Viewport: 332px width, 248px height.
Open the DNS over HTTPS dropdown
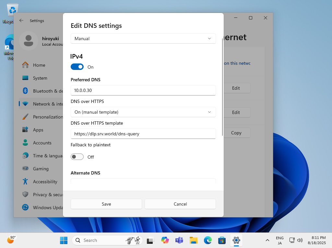(x=143, y=112)
